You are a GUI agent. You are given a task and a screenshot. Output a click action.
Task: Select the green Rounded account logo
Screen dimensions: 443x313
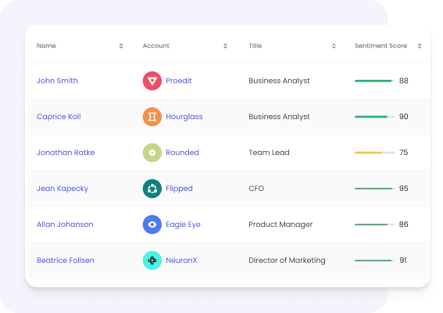(x=152, y=153)
